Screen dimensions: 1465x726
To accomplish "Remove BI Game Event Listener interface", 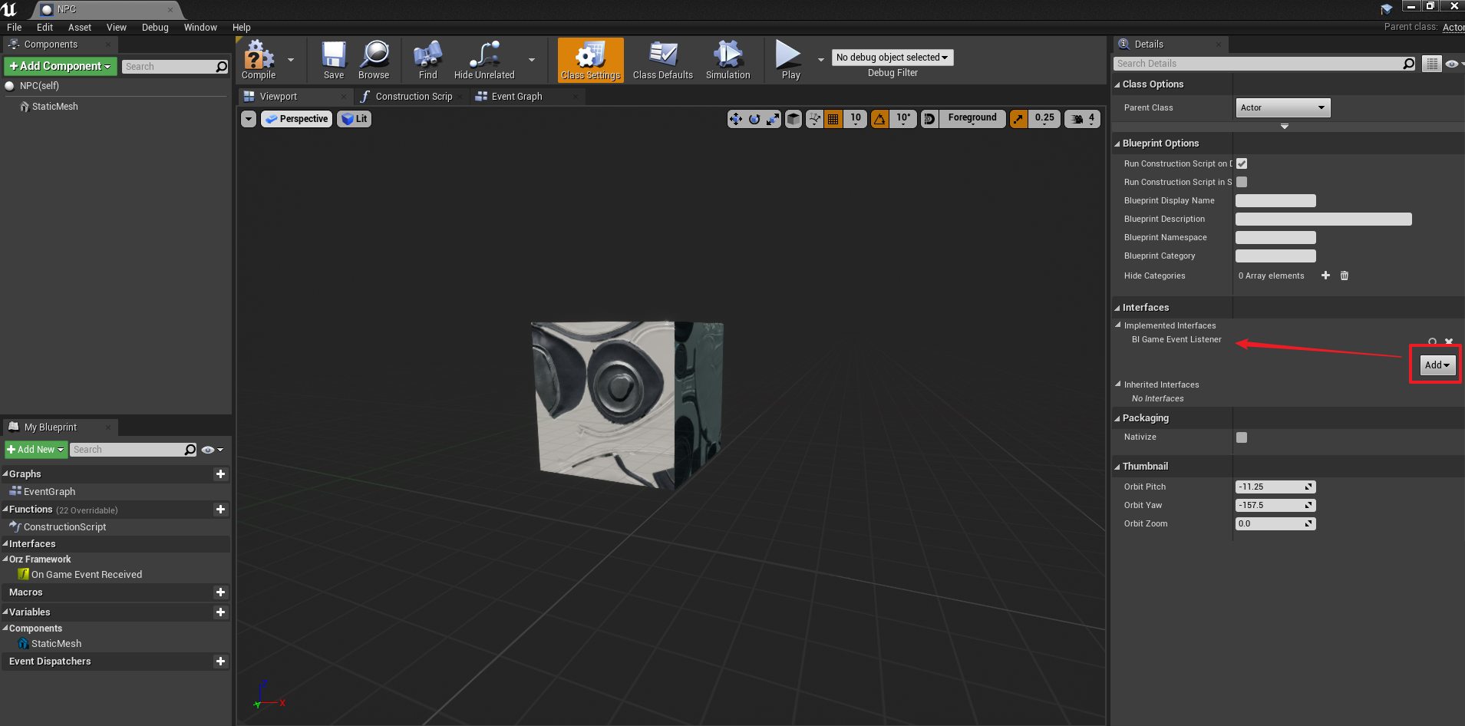I will pyautogui.click(x=1449, y=342).
